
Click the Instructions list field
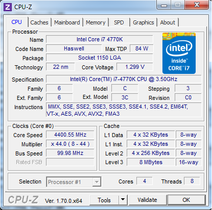click(124, 110)
